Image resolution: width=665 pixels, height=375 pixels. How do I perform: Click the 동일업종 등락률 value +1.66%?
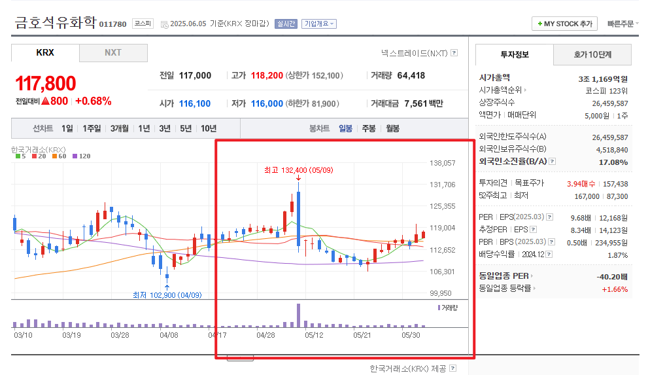tap(615, 289)
